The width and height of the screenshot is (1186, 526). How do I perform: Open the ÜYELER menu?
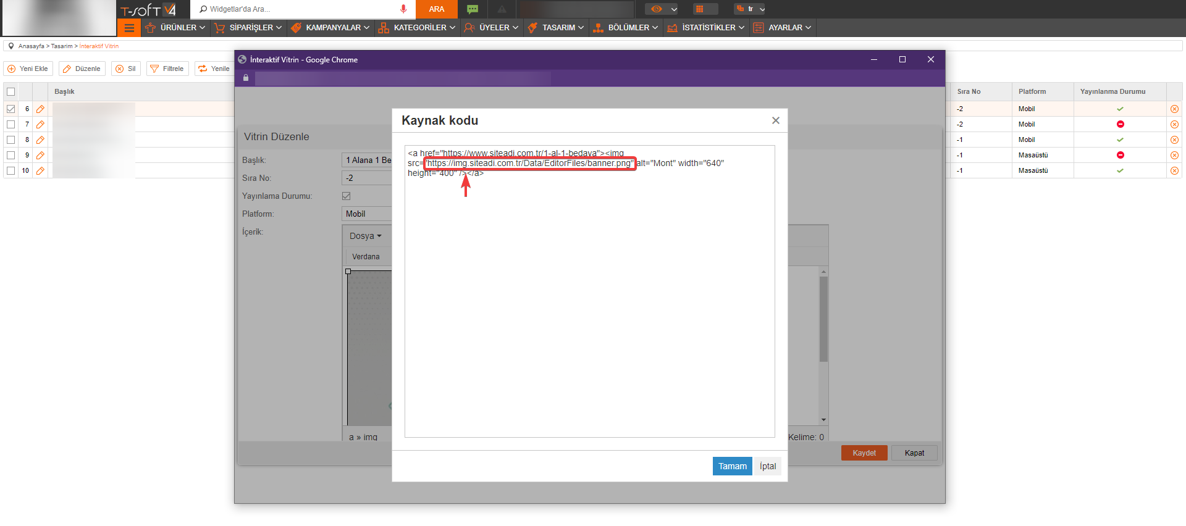point(492,28)
